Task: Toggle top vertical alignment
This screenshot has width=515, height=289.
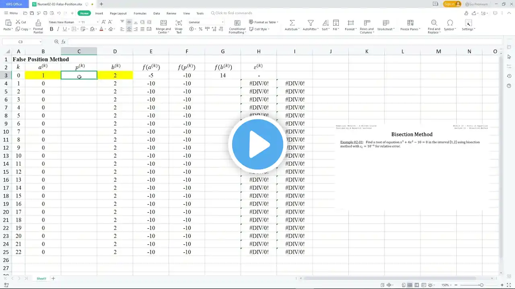Action: (x=122, y=22)
